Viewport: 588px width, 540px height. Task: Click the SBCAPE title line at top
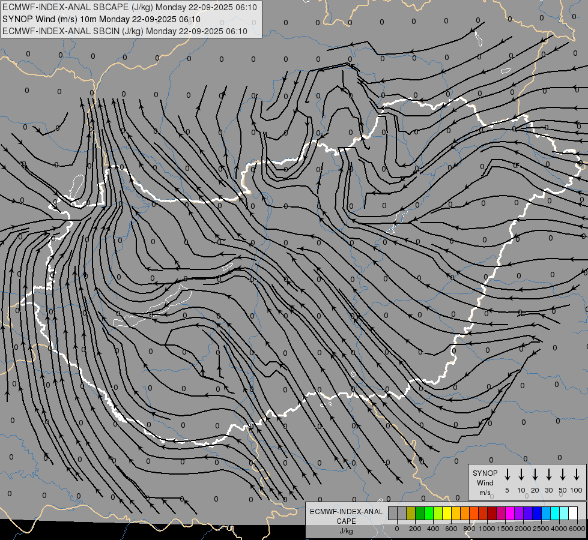coord(130,7)
